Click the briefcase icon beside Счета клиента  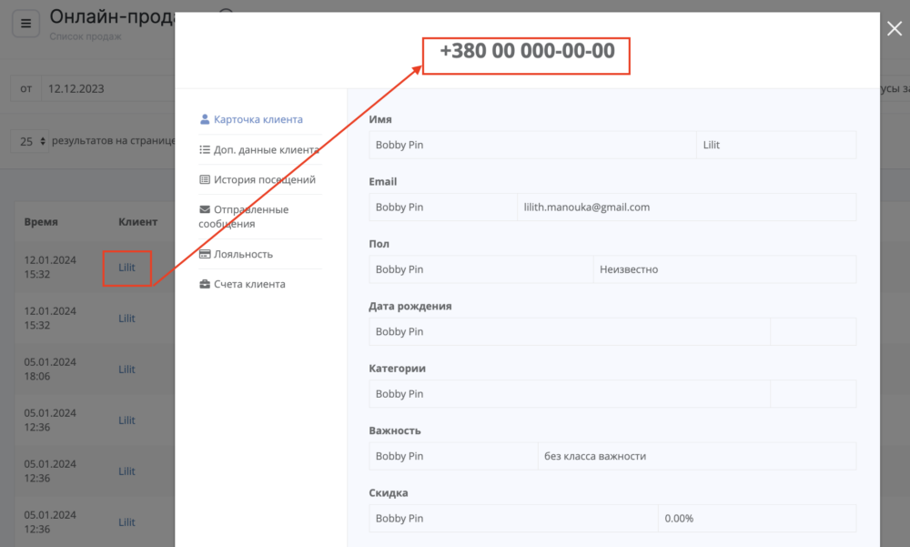tap(205, 284)
